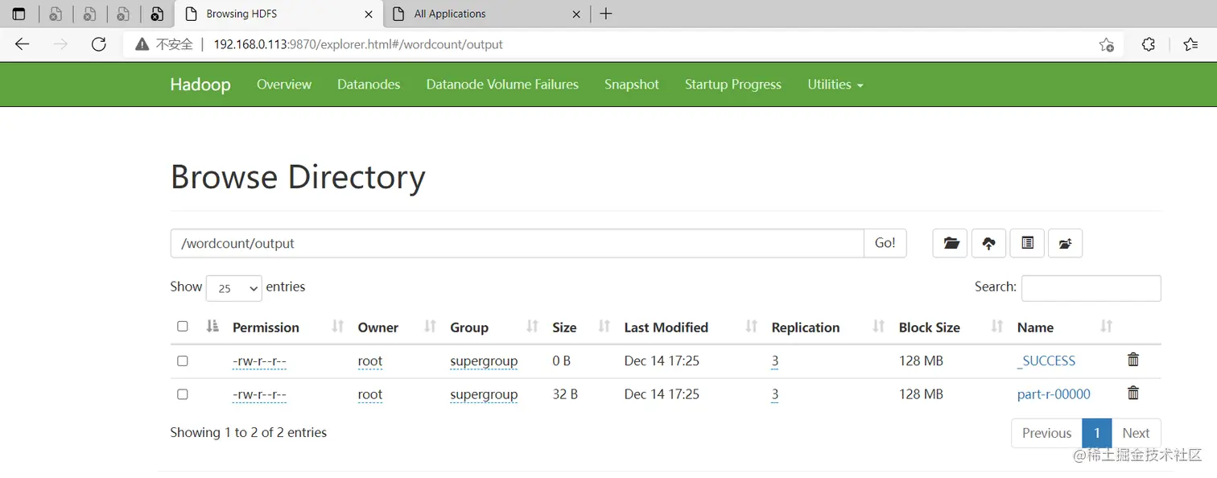
Task: Click the Hadoop brand link
Action: (x=200, y=84)
